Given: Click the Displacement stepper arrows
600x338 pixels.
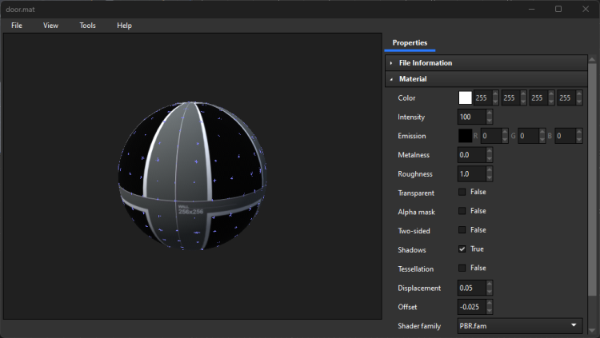Looking at the screenshot, I should tap(489, 288).
